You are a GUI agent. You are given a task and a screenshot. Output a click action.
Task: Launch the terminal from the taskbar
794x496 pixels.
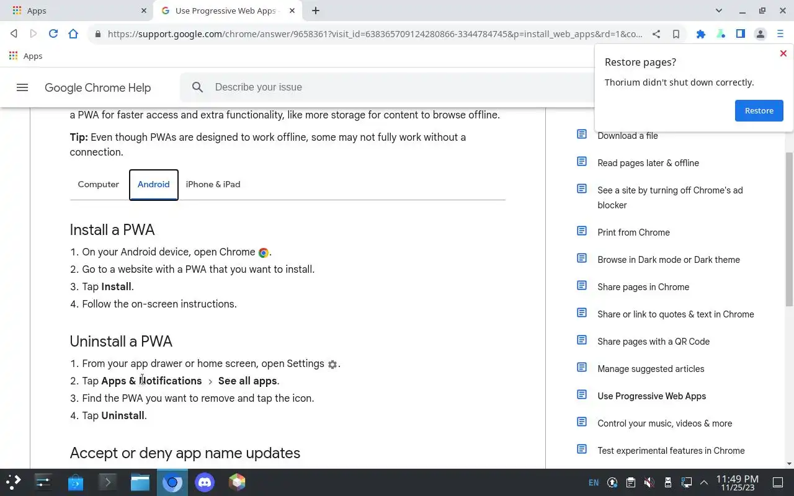[x=108, y=482]
